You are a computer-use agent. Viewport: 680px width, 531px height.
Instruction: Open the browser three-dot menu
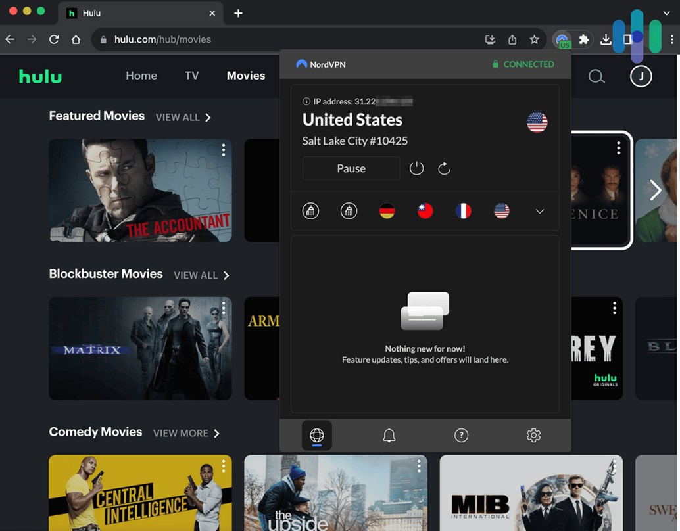pyautogui.click(x=671, y=39)
